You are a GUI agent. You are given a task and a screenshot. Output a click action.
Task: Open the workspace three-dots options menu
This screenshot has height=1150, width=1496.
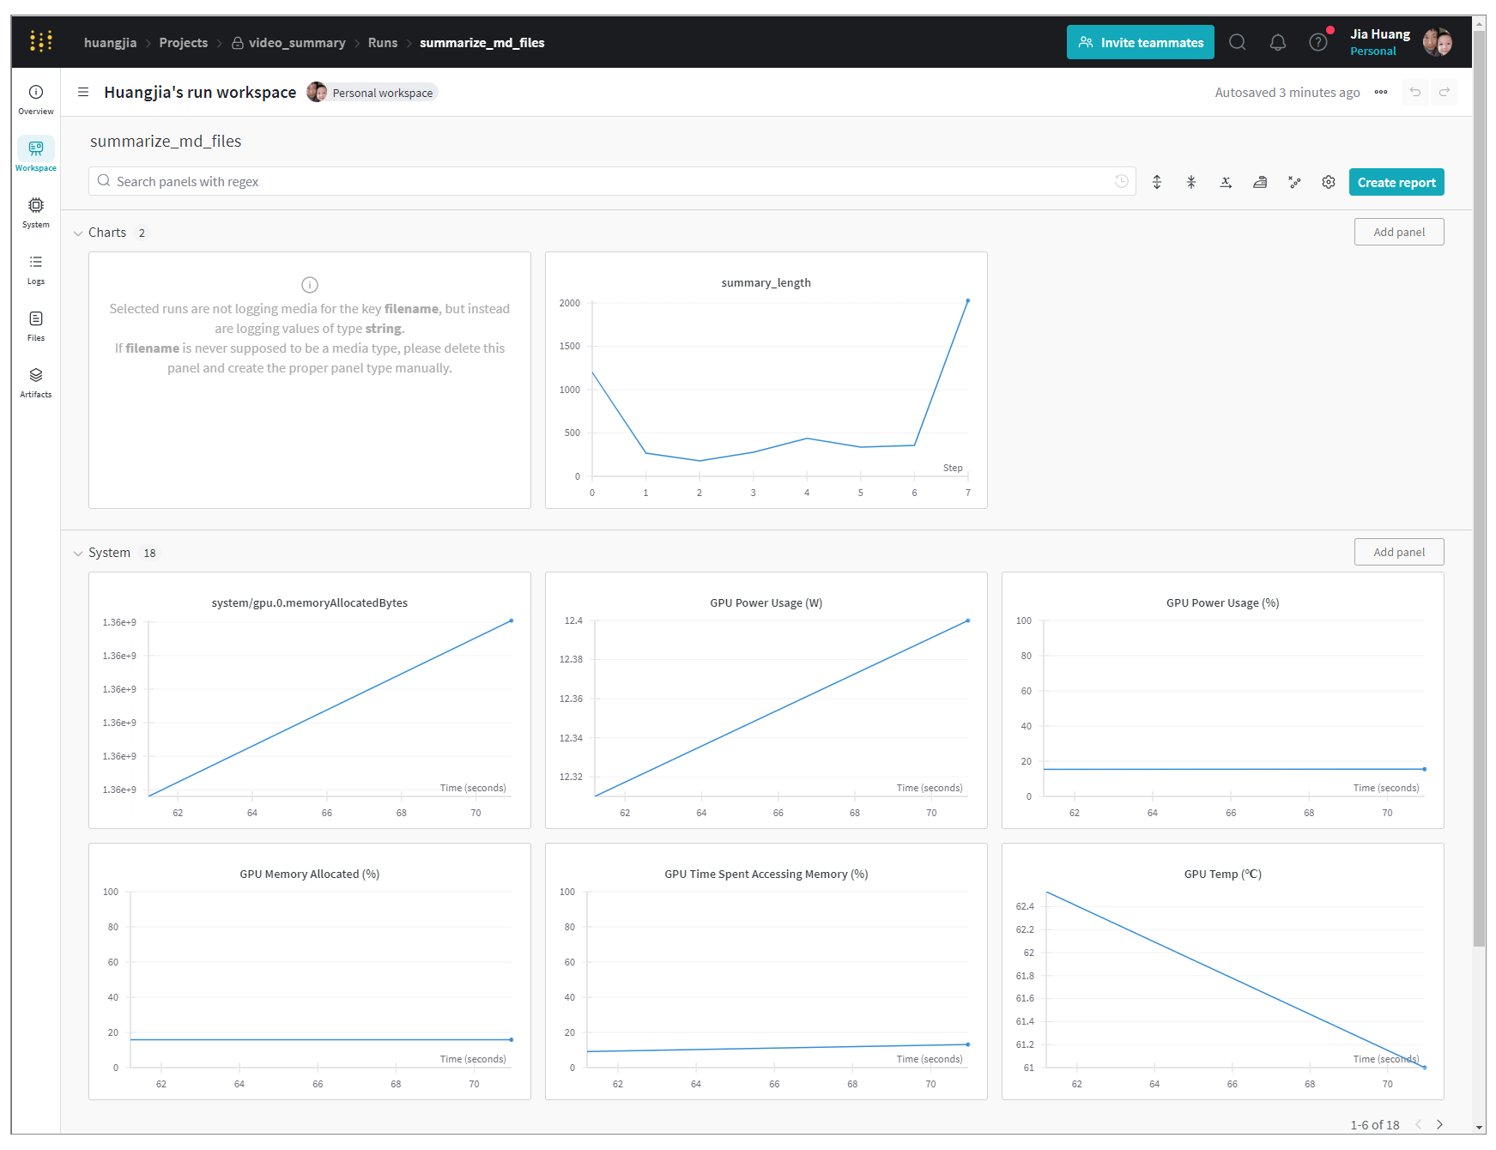pos(1380,92)
